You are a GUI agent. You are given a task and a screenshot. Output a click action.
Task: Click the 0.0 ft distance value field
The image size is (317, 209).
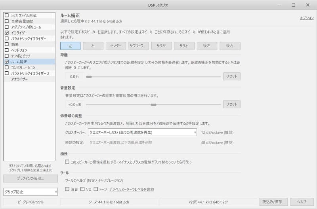(74, 76)
